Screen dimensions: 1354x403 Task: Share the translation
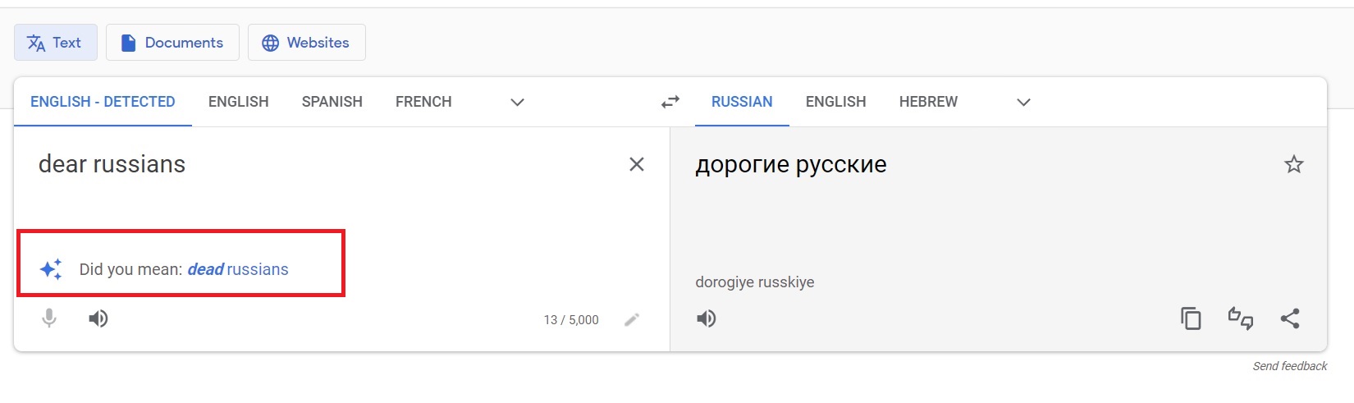click(1290, 318)
